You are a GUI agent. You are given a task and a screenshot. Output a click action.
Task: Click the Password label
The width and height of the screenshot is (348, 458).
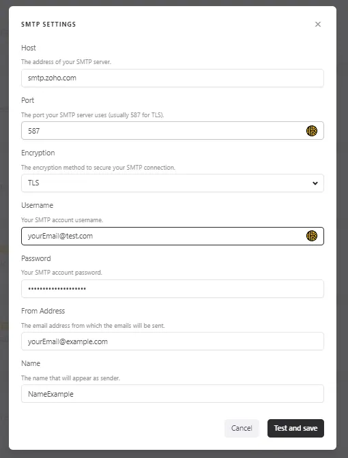click(36, 258)
